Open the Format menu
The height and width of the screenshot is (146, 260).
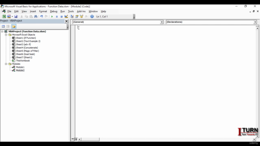43,11
